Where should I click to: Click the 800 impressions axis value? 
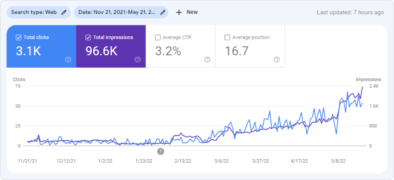pyautogui.click(x=373, y=126)
